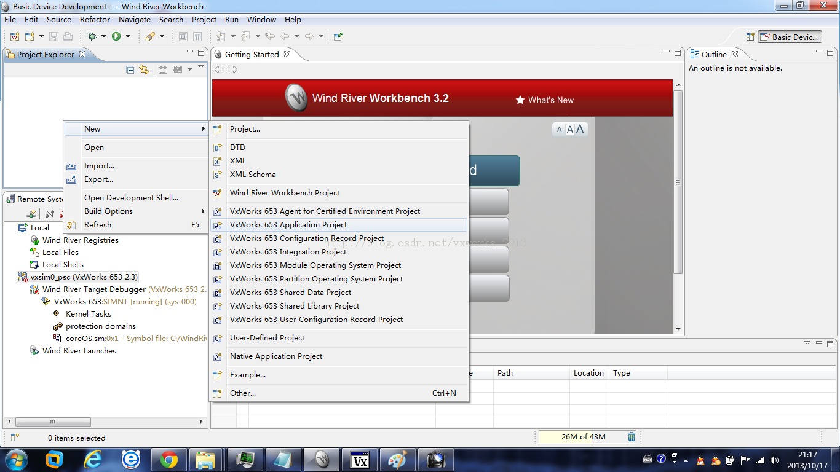
Task: Click the New Wind River Workbench Project toolbar icon
Action: click(15, 36)
